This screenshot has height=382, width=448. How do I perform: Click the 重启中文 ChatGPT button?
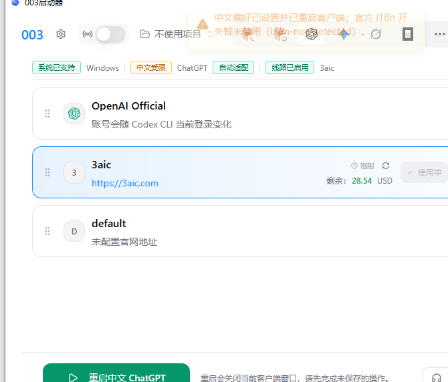(116, 373)
